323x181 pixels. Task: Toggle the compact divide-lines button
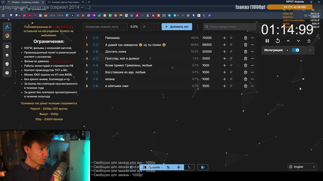pyautogui.click(x=179, y=167)
